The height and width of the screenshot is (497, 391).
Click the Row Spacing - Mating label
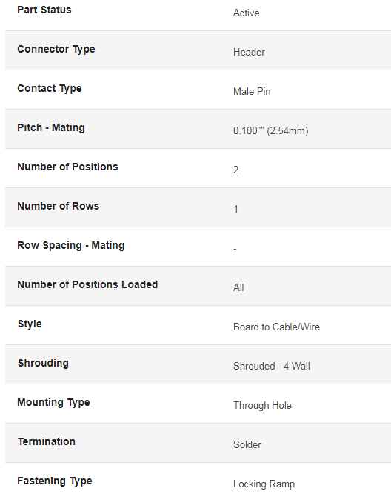click(x=70, y=246)
